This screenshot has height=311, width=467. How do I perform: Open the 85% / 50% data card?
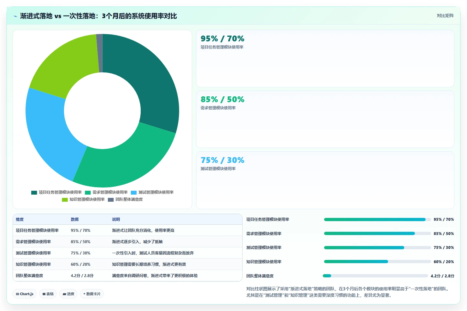click(x=325, y=119)
